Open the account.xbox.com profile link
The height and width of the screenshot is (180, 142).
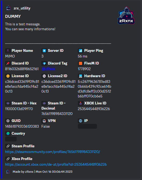(56, 165)
